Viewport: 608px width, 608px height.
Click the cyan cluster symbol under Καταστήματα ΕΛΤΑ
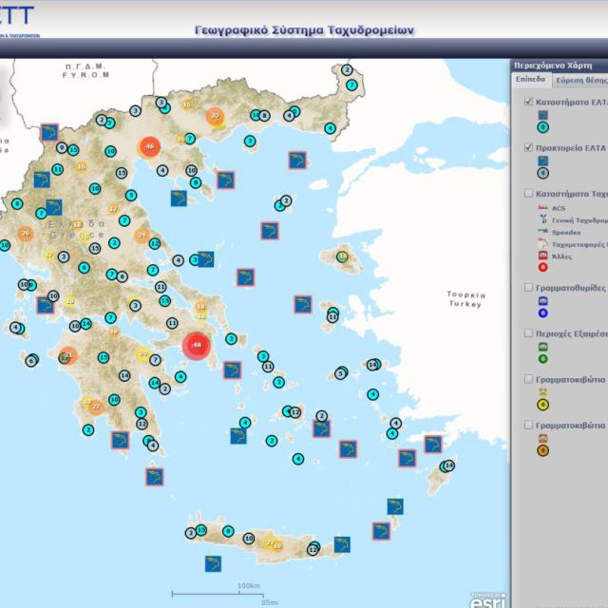[542, 127]
